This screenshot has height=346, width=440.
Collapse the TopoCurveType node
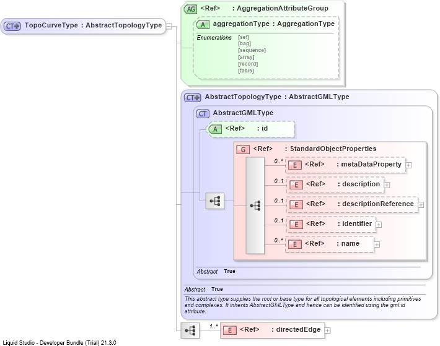(x=169, y=27)
